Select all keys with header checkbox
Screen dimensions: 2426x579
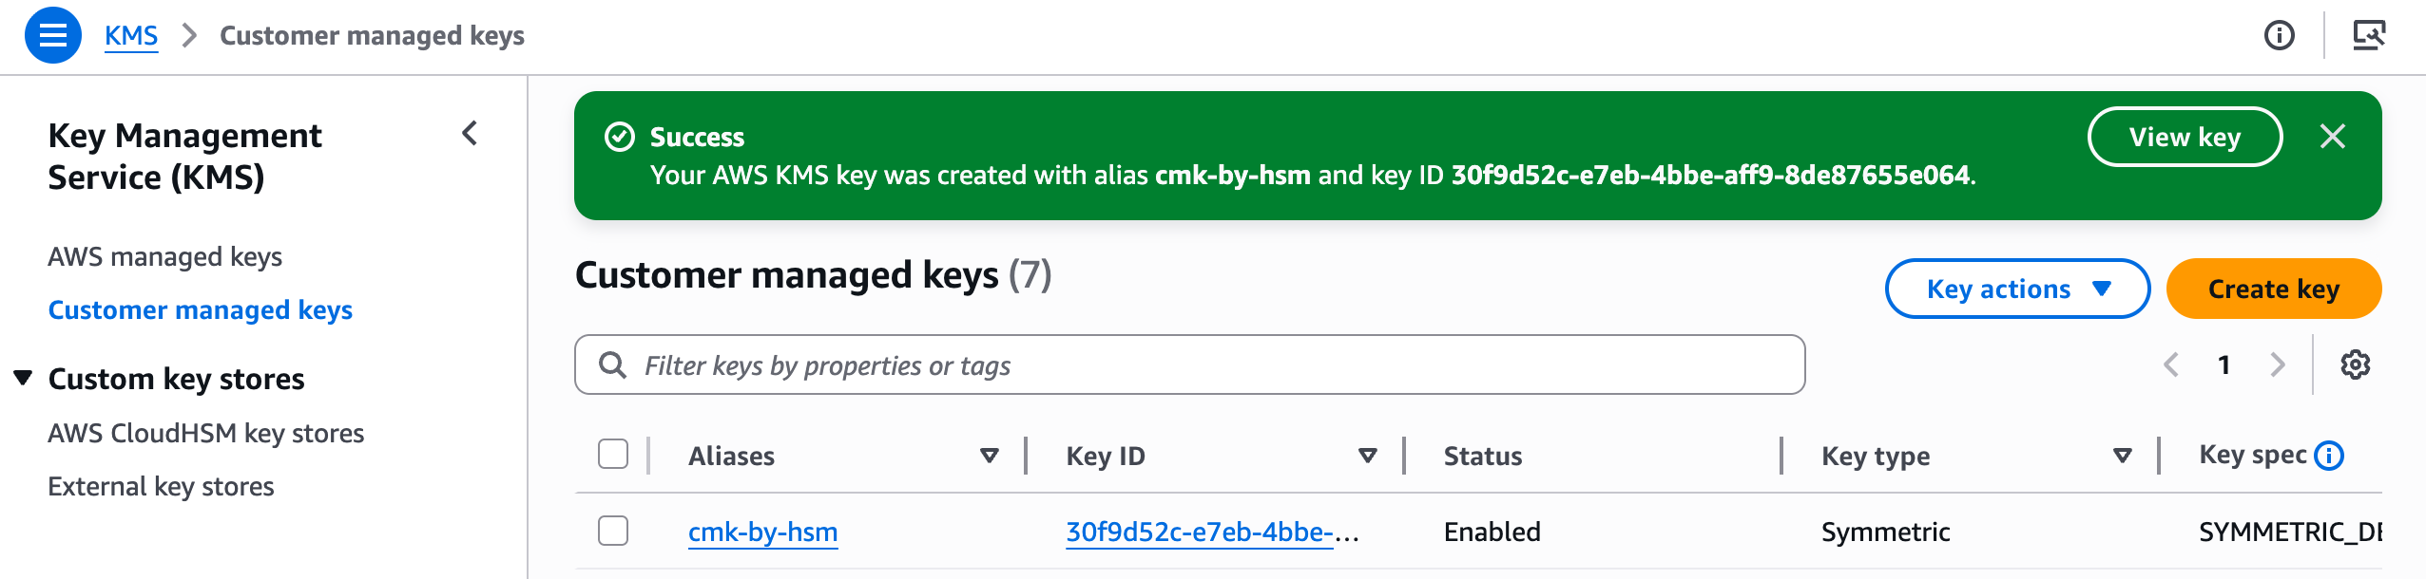click(613, 455)
